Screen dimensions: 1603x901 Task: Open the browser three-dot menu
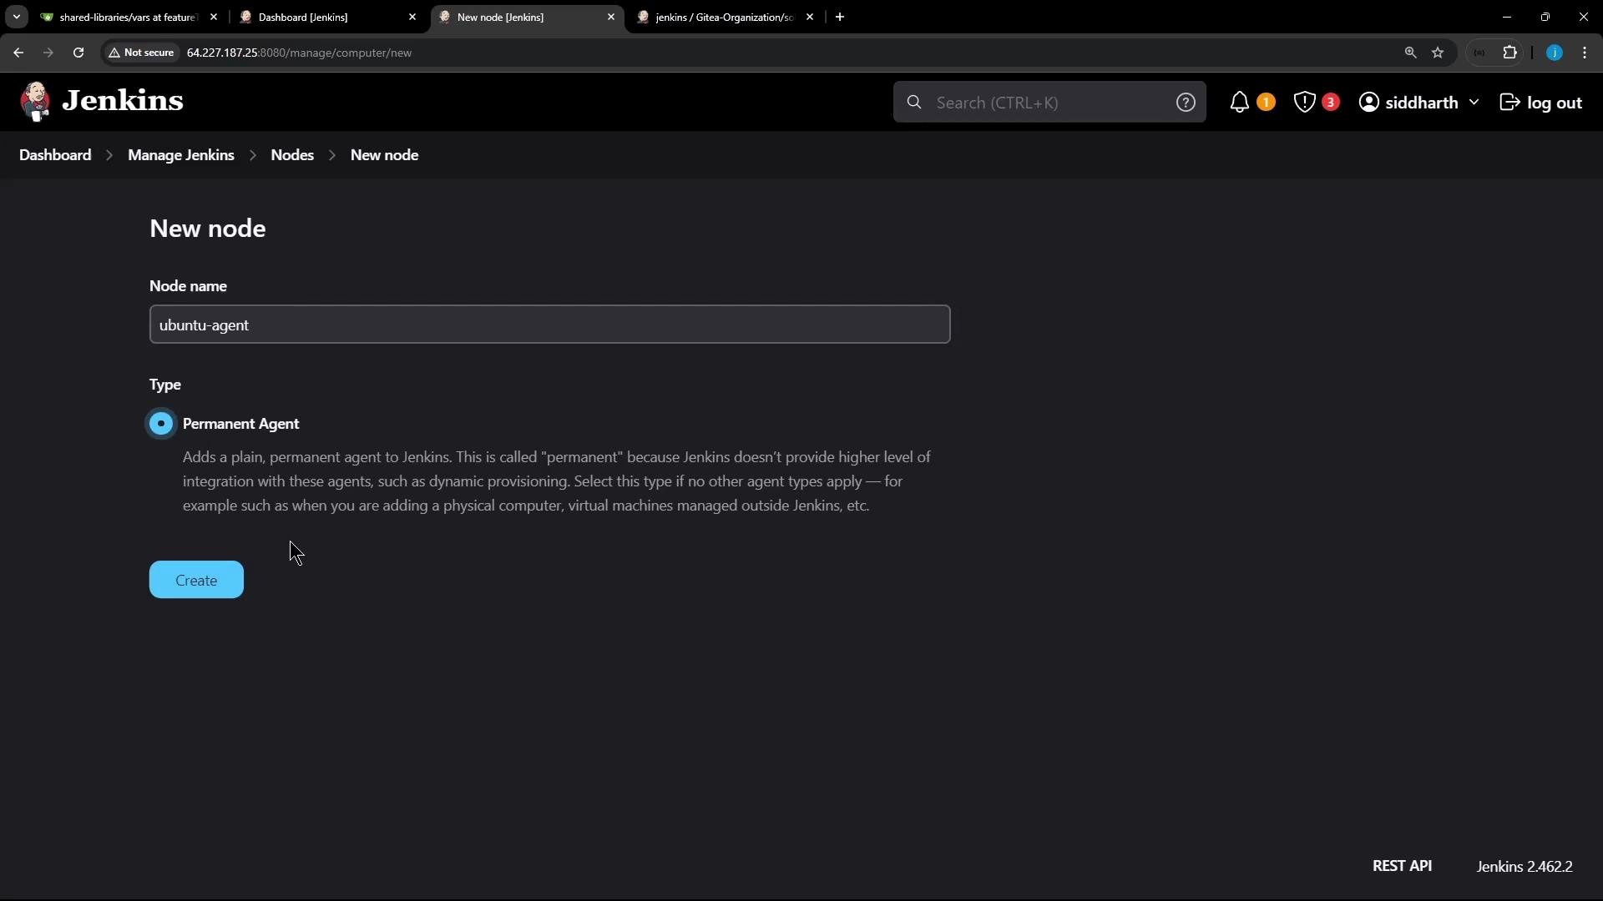tap(1585, 53)
